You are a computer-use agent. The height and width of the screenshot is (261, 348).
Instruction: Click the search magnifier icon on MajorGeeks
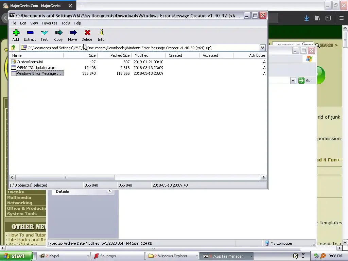tap(318, 45)
